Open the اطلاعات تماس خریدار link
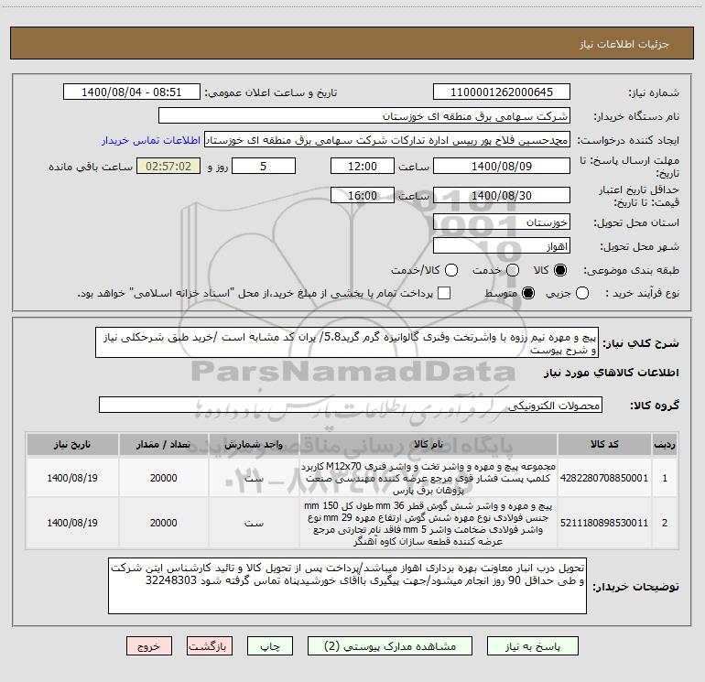Viewport: 705px width, 682px height. coord(151,140)
